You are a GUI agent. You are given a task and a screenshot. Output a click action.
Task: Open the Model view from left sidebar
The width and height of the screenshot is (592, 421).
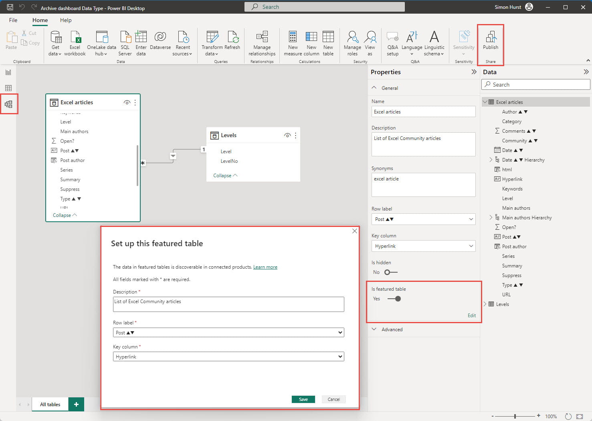pos(8,104)
